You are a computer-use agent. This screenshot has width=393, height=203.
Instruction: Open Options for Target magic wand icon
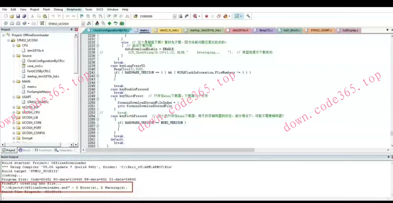(89, 23)
